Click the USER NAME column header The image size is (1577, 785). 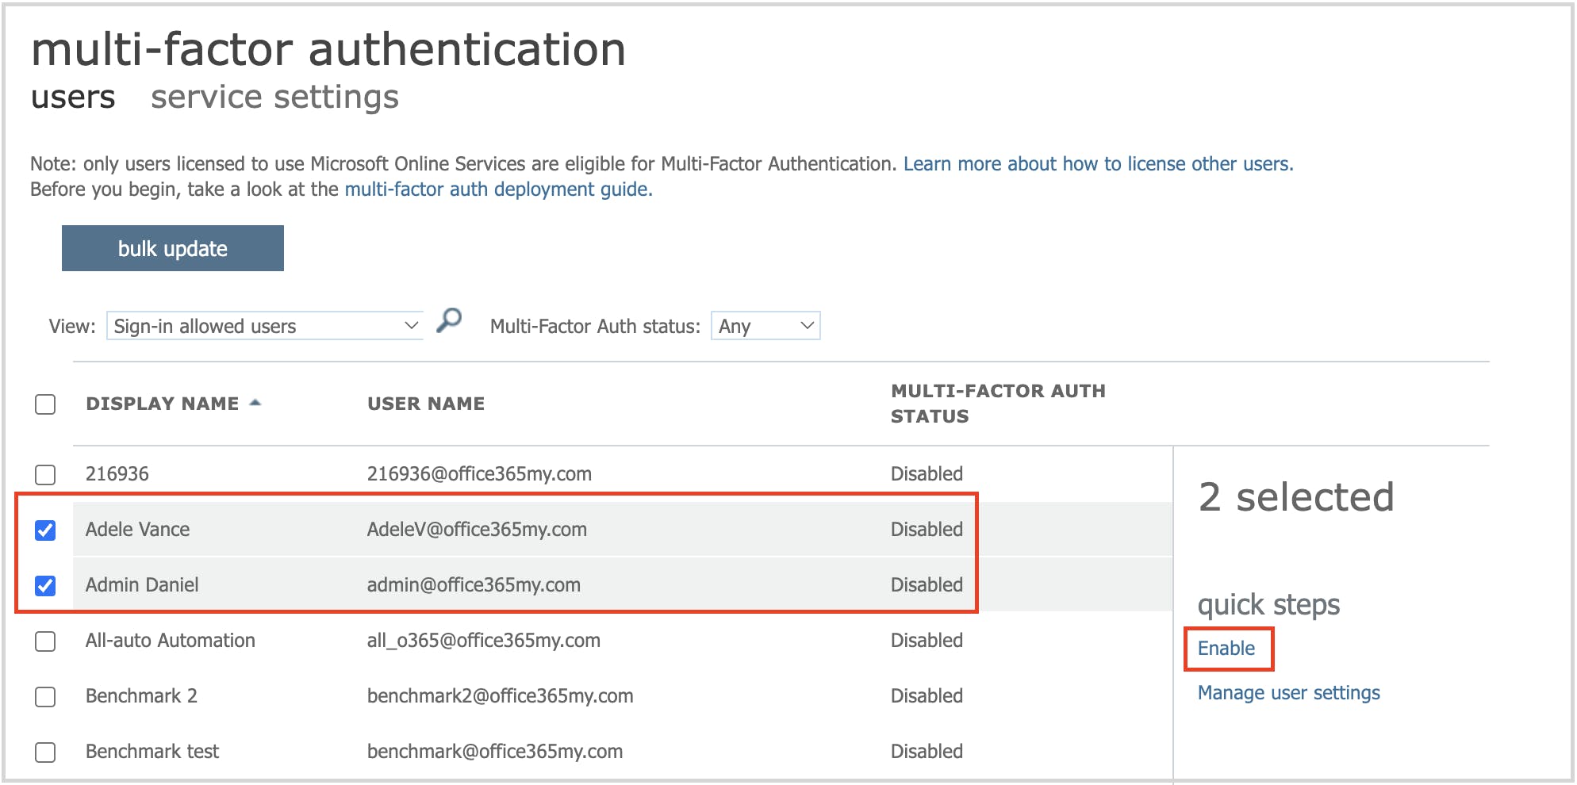[426, 404]
